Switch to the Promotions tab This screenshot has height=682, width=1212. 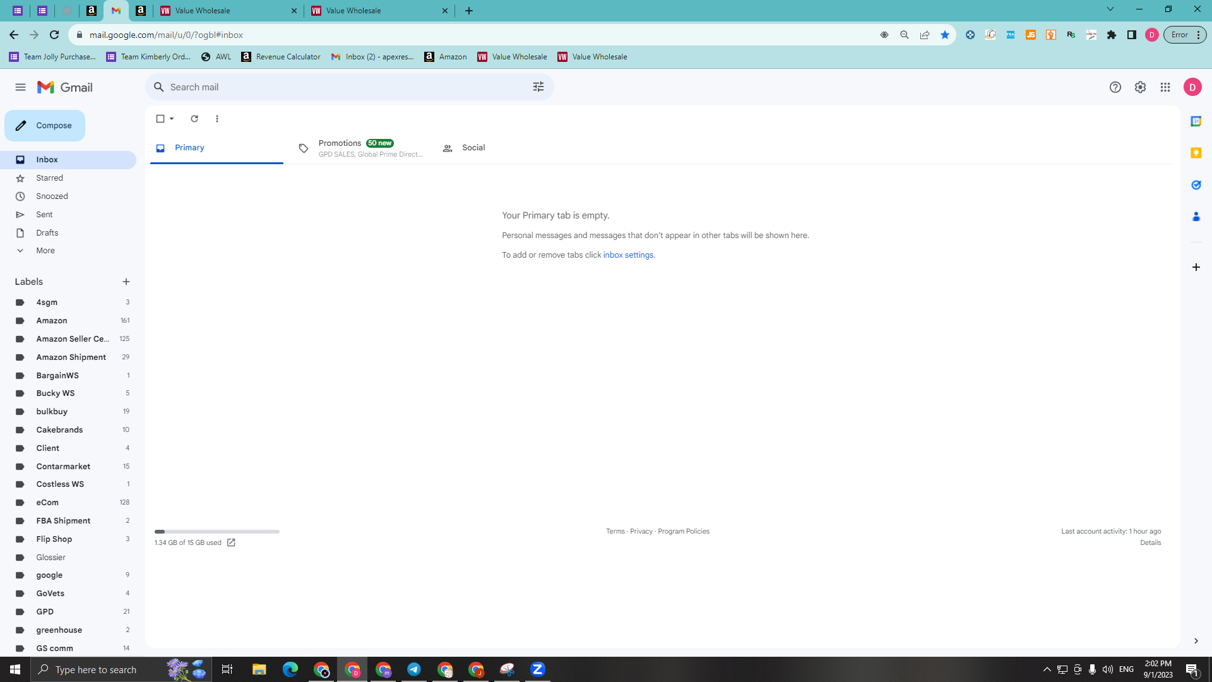(361, 148)
